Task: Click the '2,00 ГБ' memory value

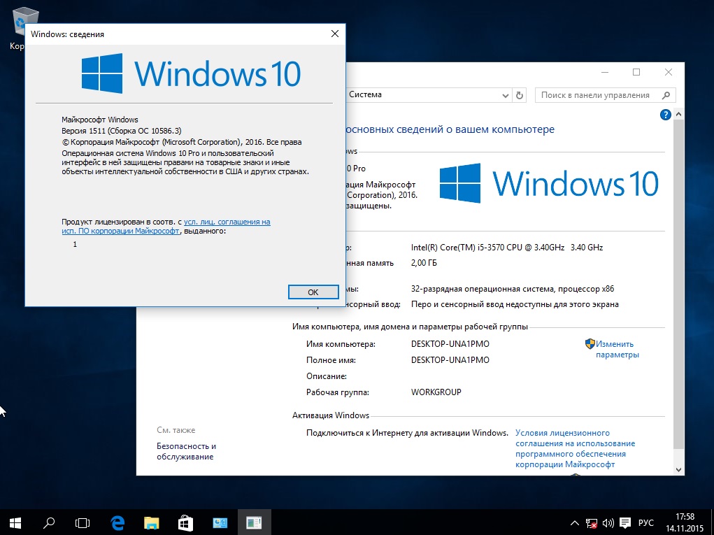Action: 424,263
